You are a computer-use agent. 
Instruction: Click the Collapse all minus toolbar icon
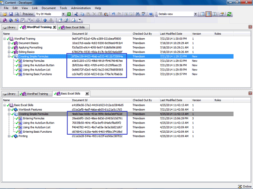click(131, 14)
